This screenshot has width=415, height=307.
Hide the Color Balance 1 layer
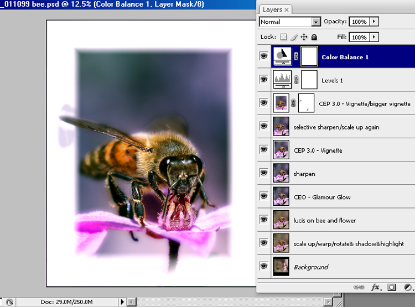(x=263, y=57)
